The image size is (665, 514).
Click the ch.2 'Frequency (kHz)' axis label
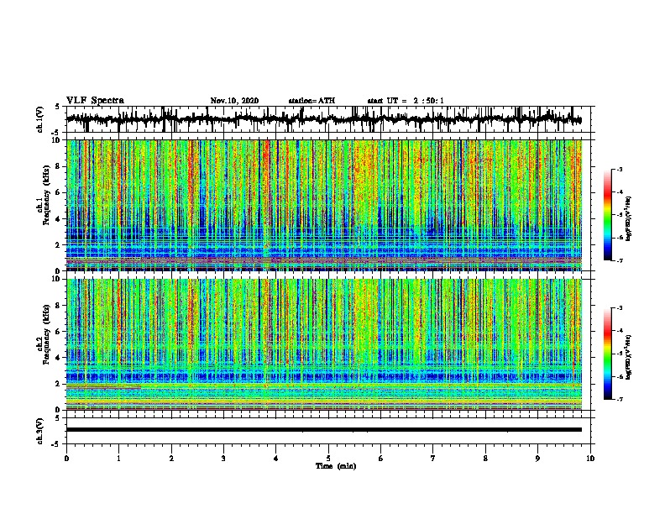point(46,333)
